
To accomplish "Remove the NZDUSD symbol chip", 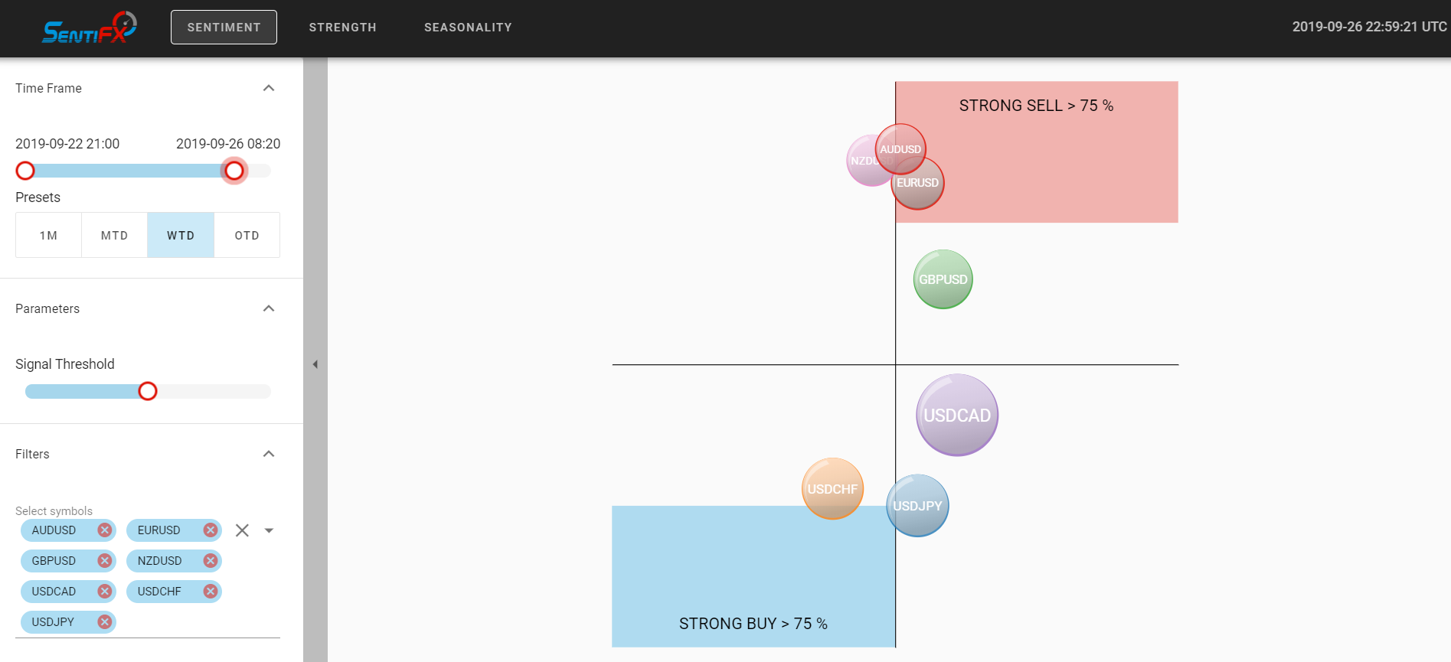I will (211, 561).
